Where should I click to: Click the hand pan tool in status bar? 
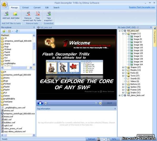pyautogui.click(x=104, y=139)
